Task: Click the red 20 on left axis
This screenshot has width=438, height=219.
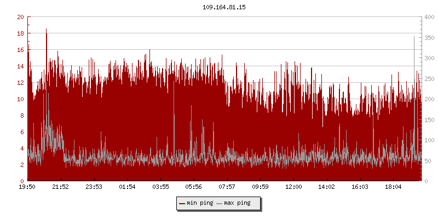Action: (x=20, y=17)
